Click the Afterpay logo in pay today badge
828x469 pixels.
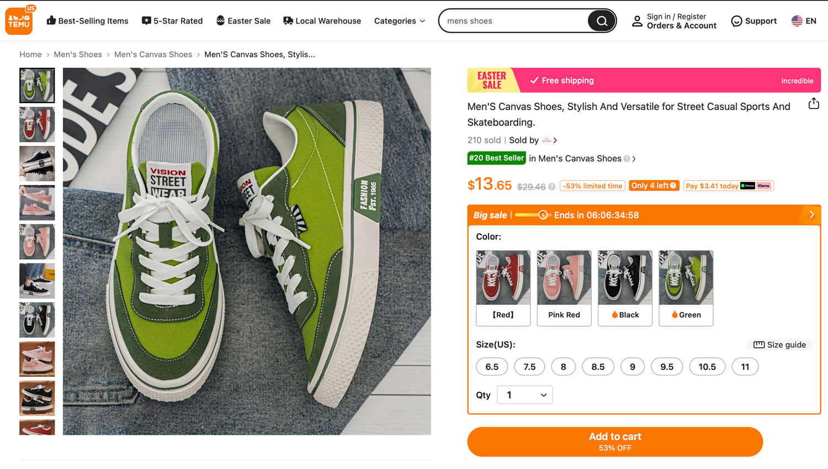pos(747,186)
